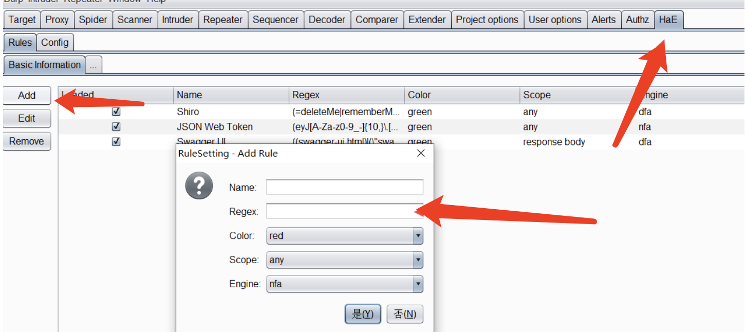Toggle the JSON Web Token Loaded checkbox
745x332 pixels.
click(116, 126)
